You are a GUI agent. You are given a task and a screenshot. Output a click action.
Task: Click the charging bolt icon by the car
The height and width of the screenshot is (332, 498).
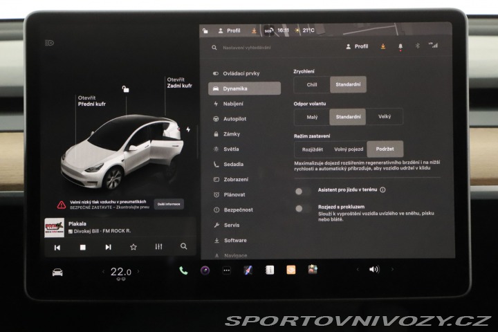(188, 129)
